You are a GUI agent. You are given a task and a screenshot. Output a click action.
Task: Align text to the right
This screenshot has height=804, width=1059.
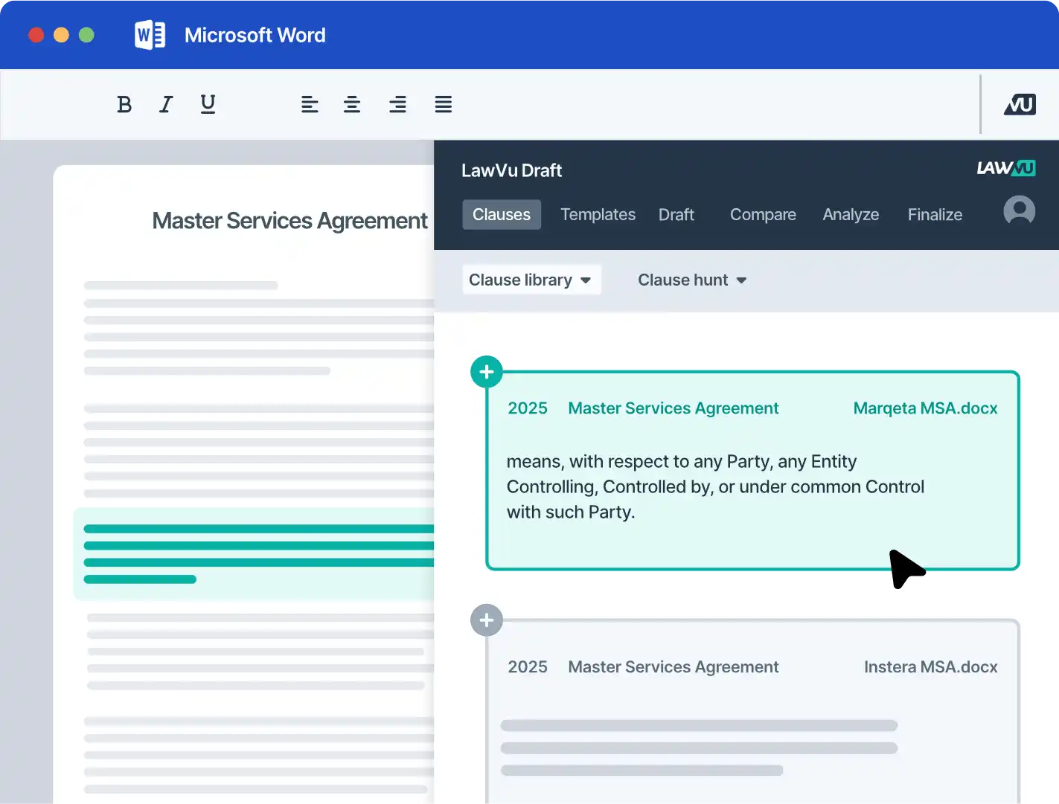[x=397, y=105]
